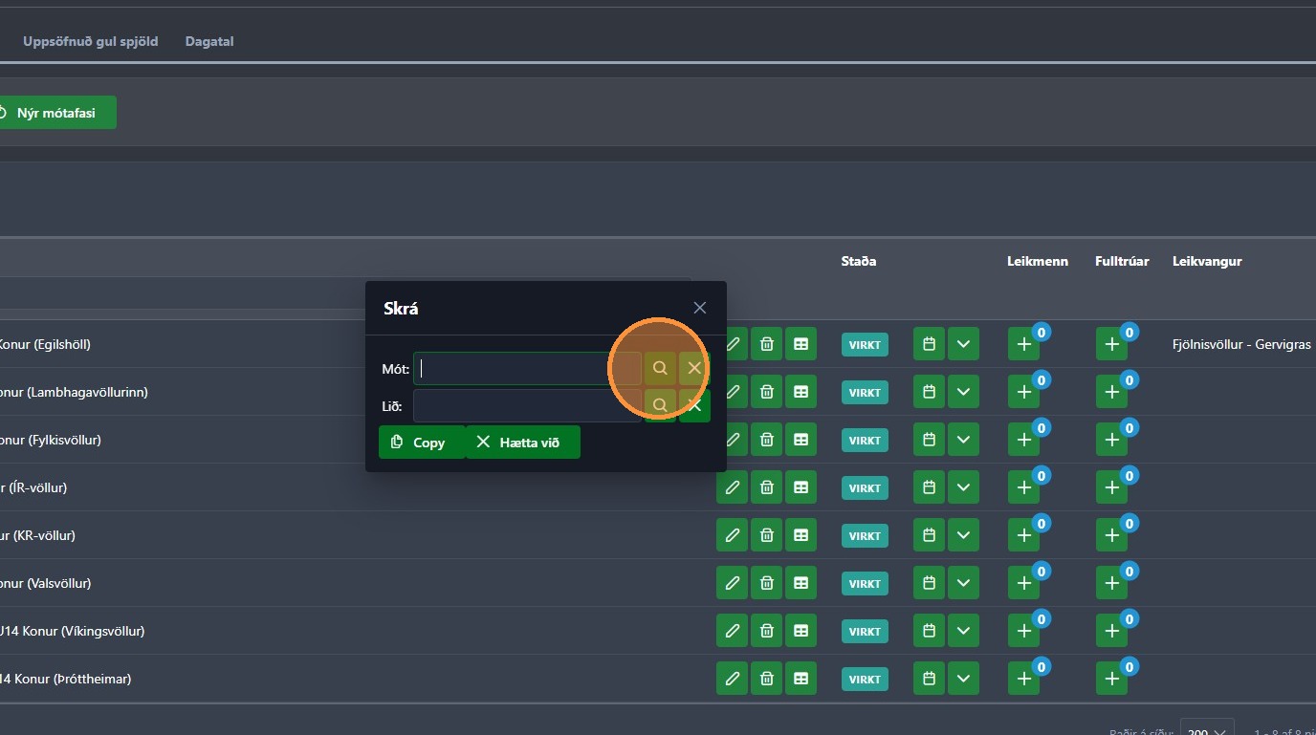The height and width of the screenshot is (735, 1316).
Task: Edit the Þróttheimar row
Action: pyautogui.click(x=733, y=679)
